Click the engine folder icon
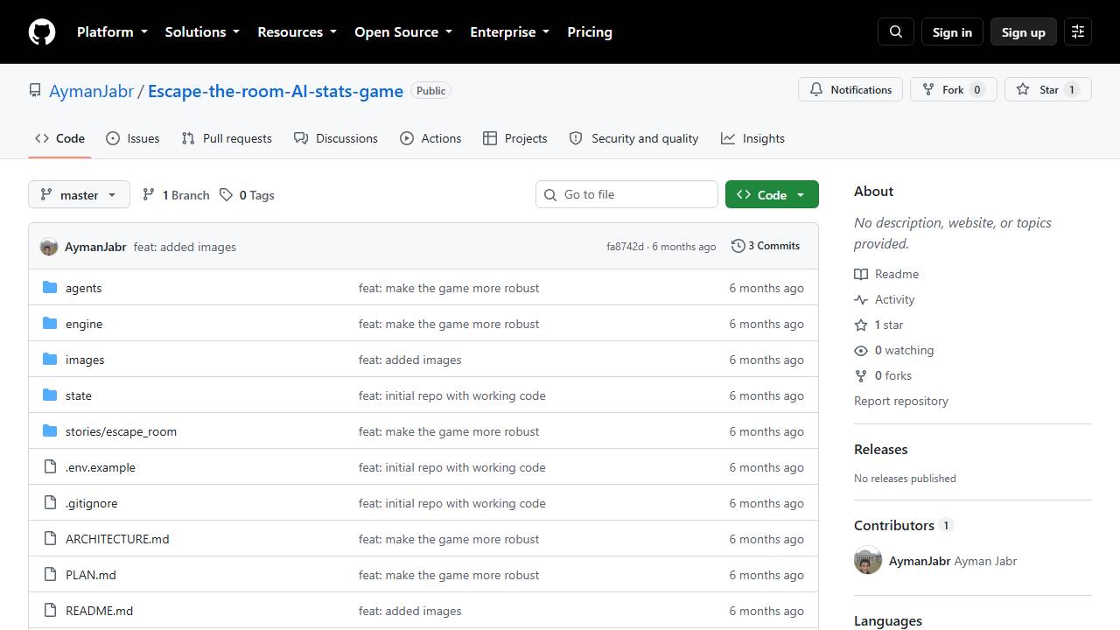This screenshot has width=1120, height=630. [x=50, y=324]
